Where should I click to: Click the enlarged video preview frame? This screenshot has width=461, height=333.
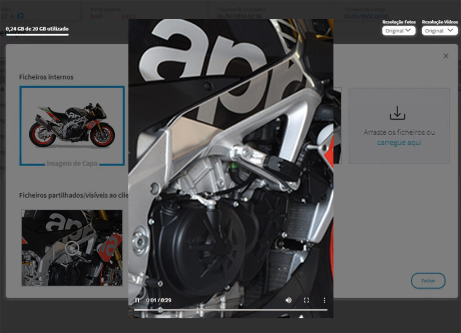click(230, 157)
